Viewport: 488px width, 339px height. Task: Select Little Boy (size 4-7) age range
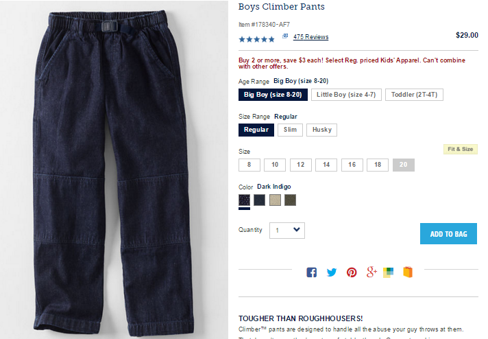coord(346,95)
